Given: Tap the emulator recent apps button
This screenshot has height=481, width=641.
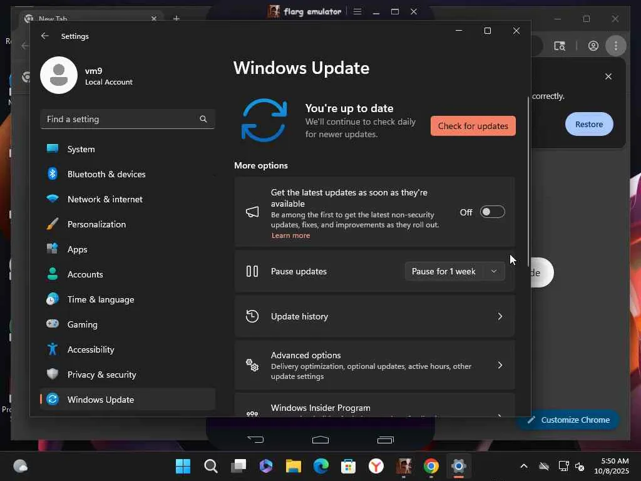Looking at the screenshot, I should coord(385,440).
